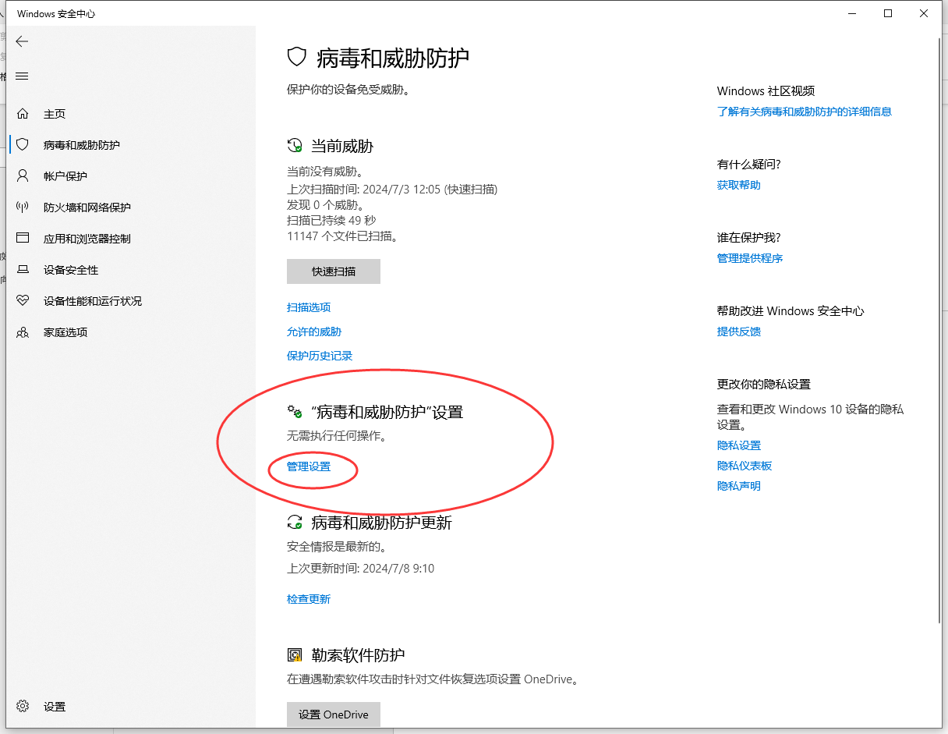Click the heart icon for 设备性能和运行状况
Viewport: 948px width, 734px height.
23,301
